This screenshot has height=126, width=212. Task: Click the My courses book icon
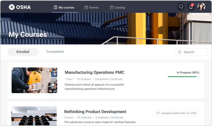[55, 7]
